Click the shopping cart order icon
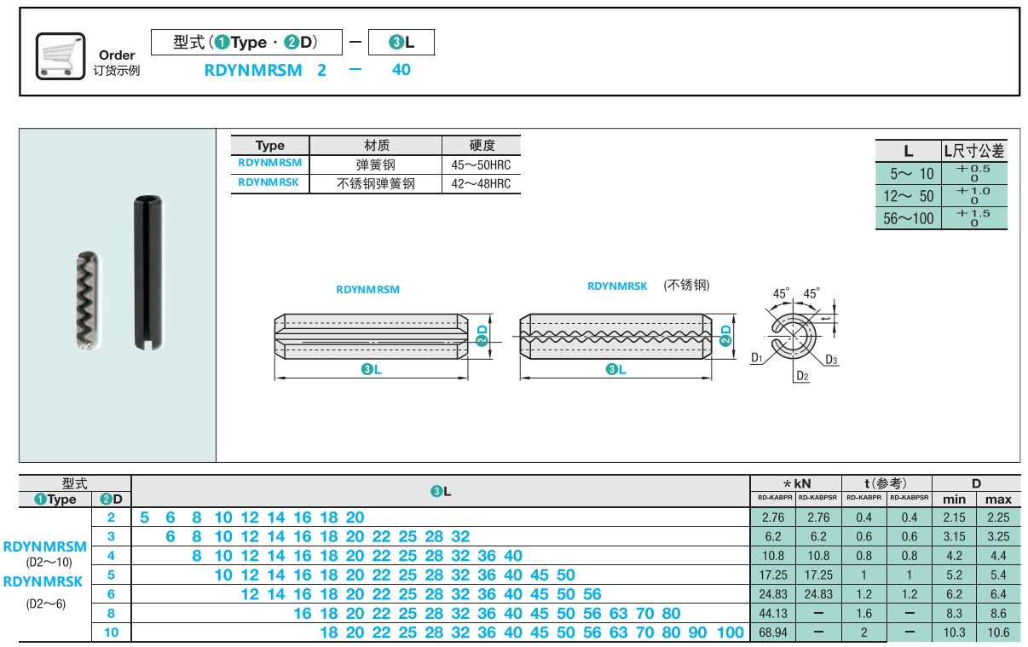Image resolution: width=1028 pixels, height=647 pixels. coord(61,56)
